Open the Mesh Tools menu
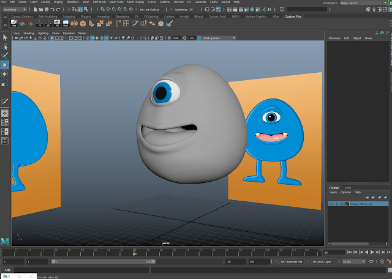The height and width of the screenshot is (279, 392). (x=116, y=2)
